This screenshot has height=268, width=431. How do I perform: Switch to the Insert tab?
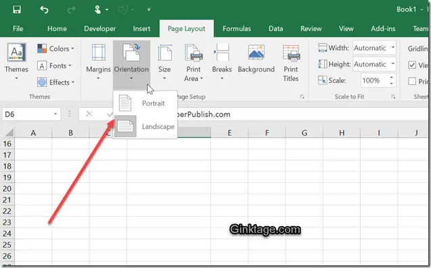pos(141,28)
